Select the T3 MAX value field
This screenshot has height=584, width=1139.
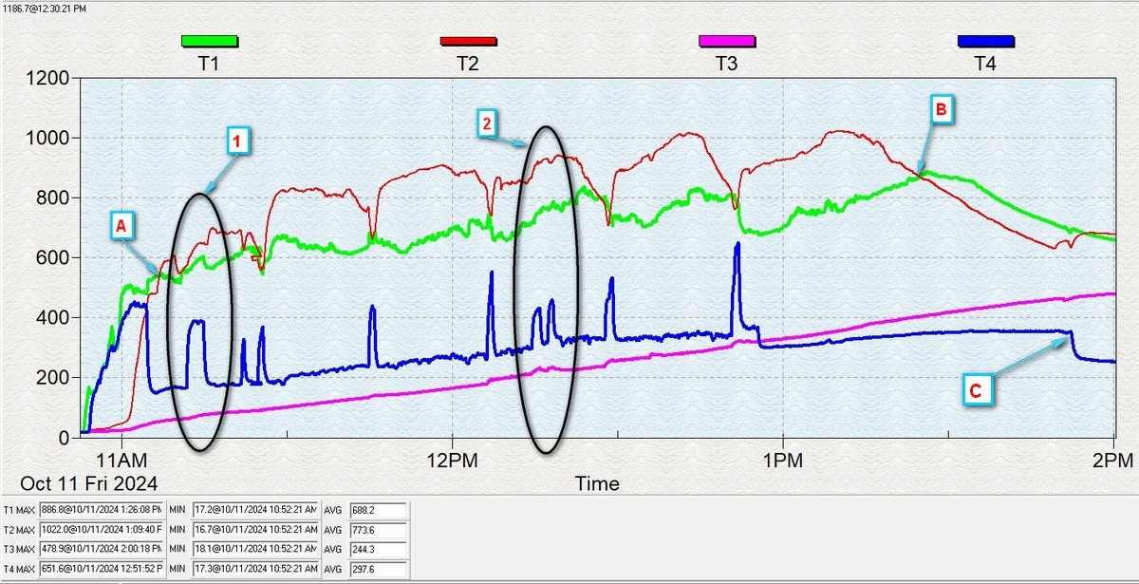tap(103, 550)
